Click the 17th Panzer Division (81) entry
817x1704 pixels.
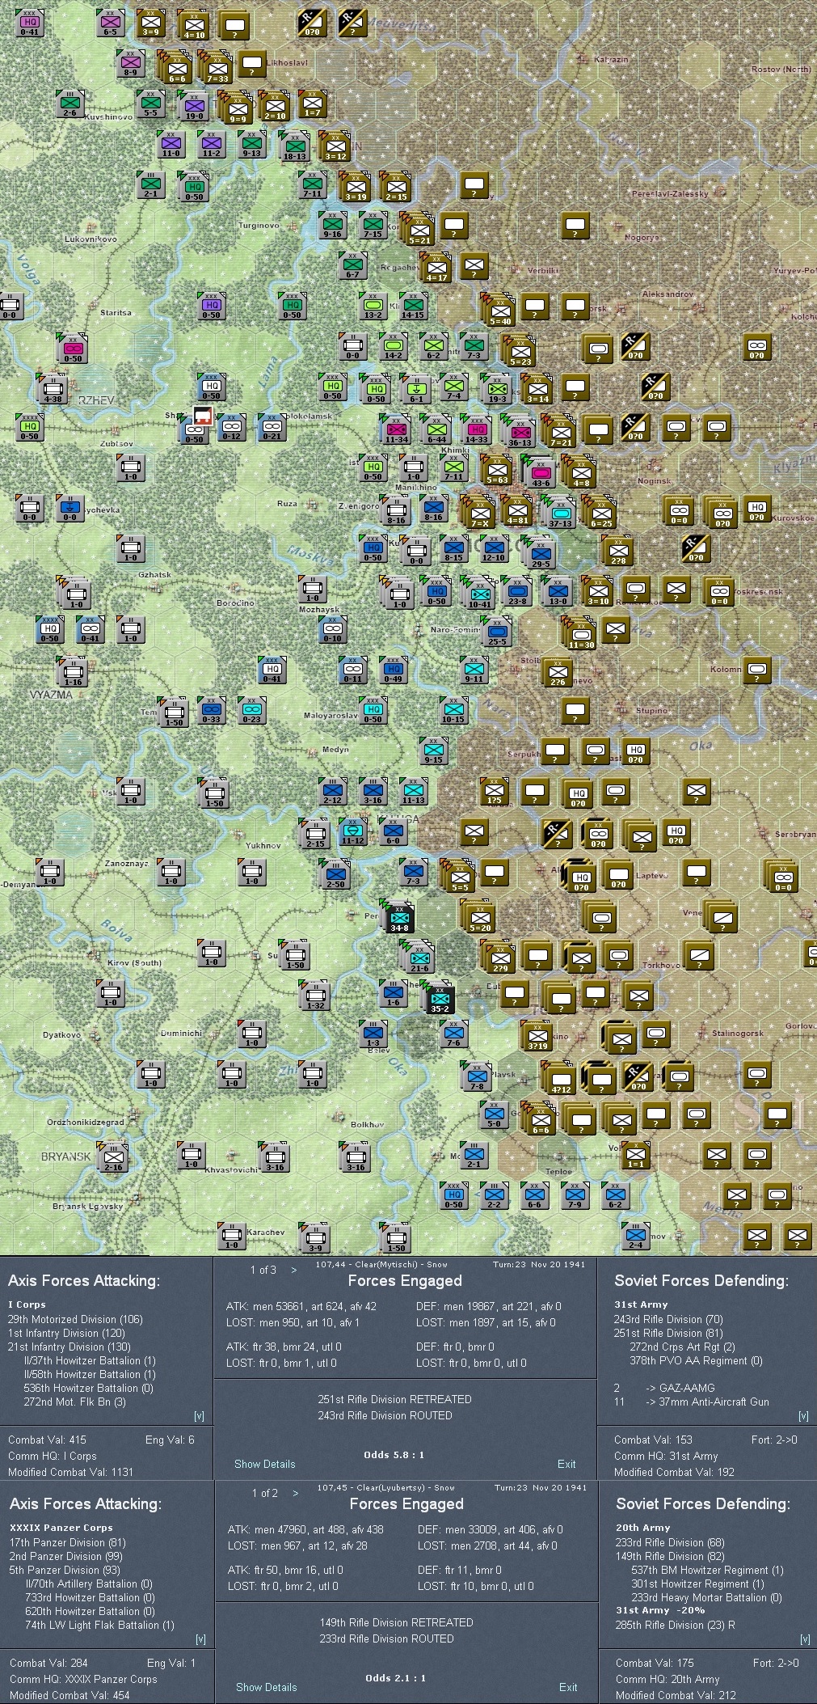coord(69,1542)
